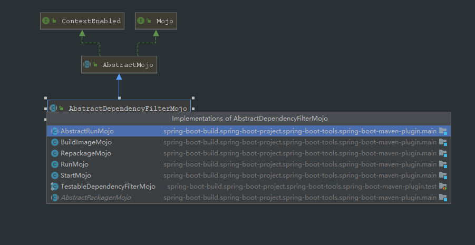Image resolution: width=475 pixels, height=245 pixels.
Task: Click module folder icon on AbstractRunMojo row
Action: click(x=443, y=131)
